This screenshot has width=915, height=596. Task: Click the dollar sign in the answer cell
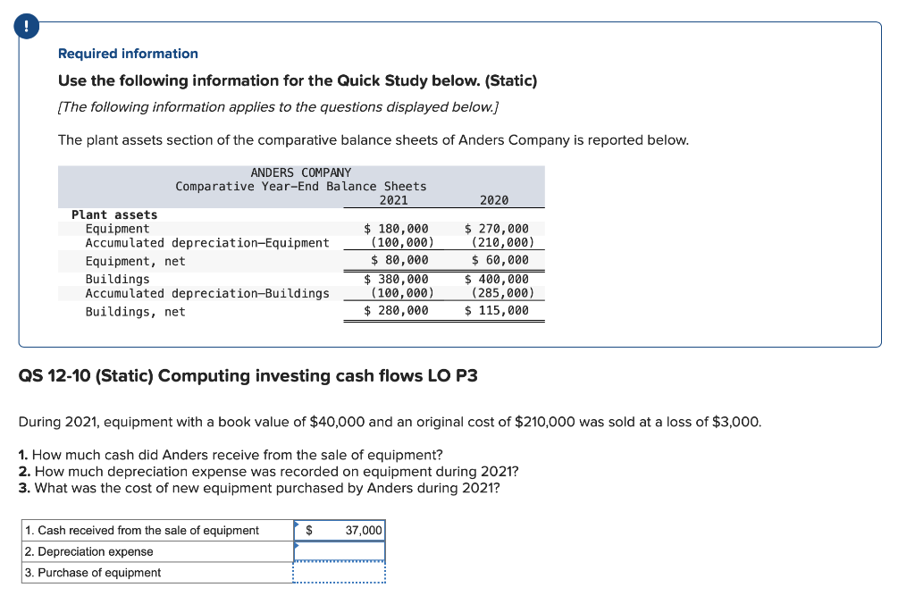pos(309,530)
